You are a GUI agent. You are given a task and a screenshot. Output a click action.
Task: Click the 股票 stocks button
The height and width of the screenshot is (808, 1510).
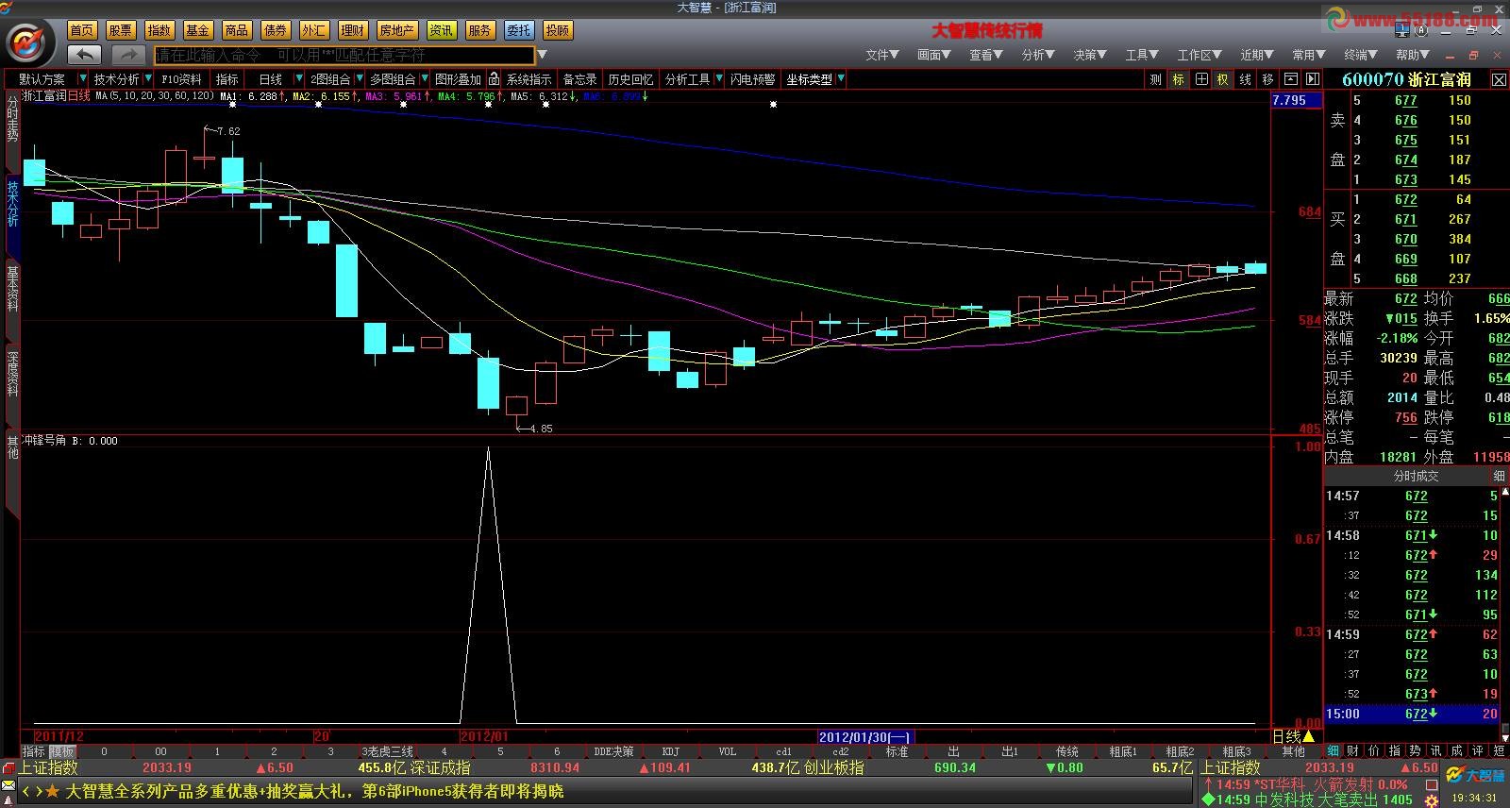[121, 30]
